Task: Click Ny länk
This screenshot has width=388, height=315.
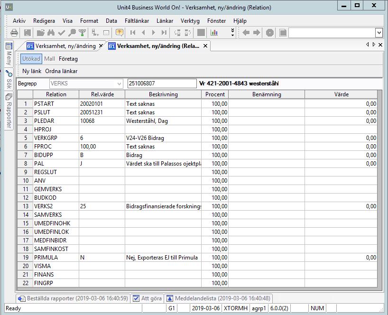Action: [32, 71]
